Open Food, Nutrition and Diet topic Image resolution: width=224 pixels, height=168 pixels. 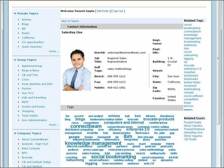[x=37, y=84]
